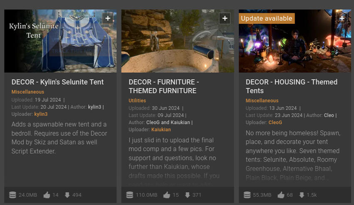Screen dimensions: 354x205
Task: Open Miscellaneous category under Kylin's Selunite Tent
Action: 28,92
